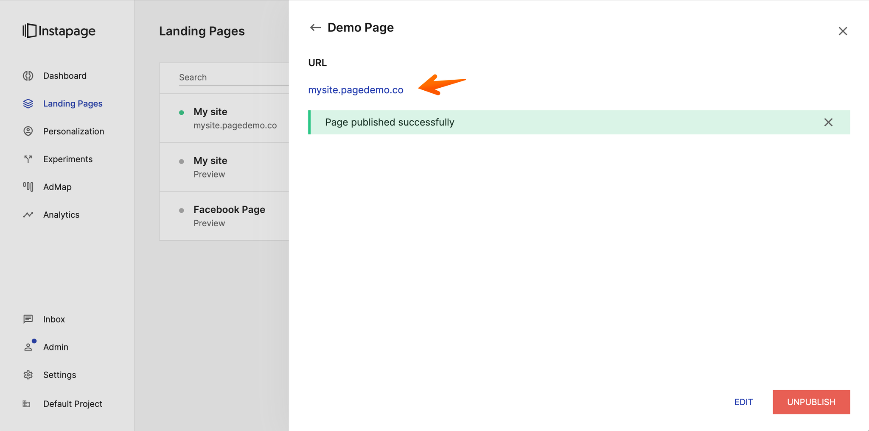Open Dashboard via its sidebar icon
869x431 pixels.
(28, 76)
